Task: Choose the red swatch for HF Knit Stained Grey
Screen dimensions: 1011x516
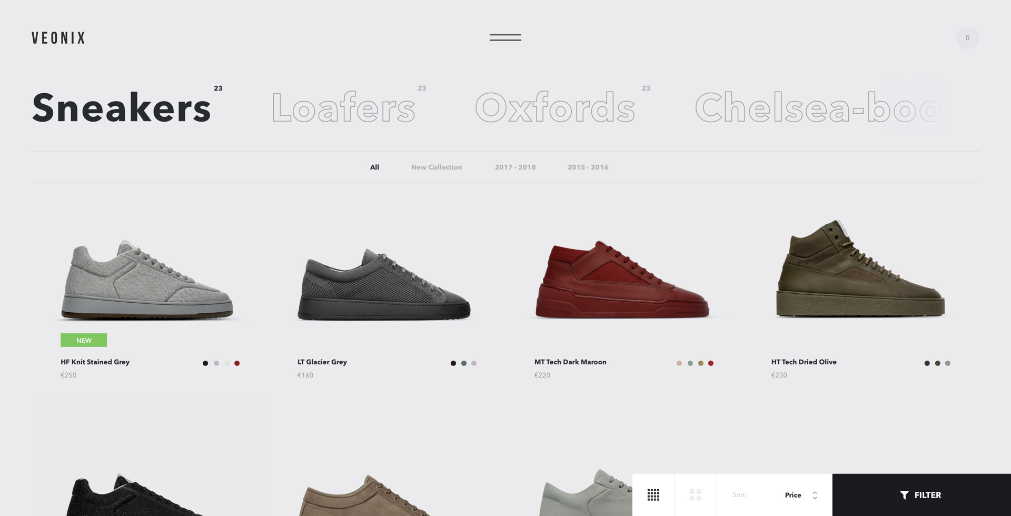Action: click(237, 363)
